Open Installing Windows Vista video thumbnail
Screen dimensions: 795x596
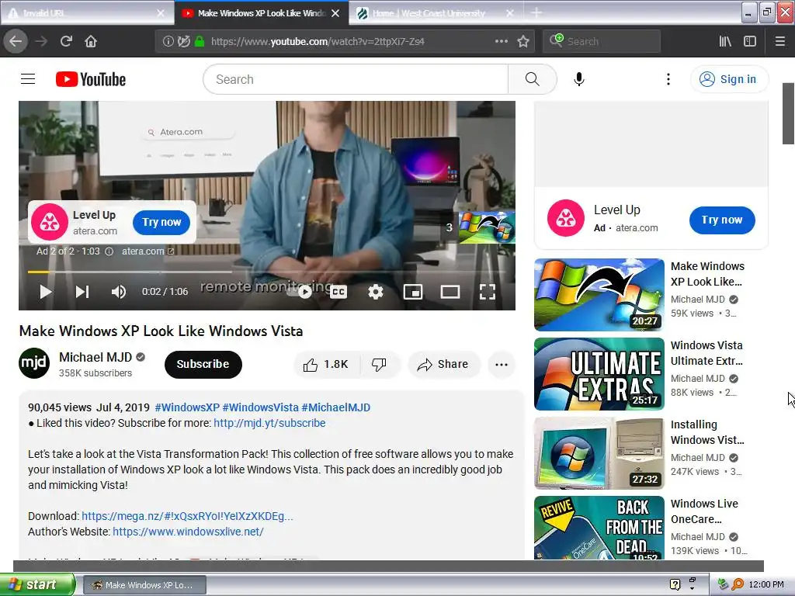click(599, 453)
